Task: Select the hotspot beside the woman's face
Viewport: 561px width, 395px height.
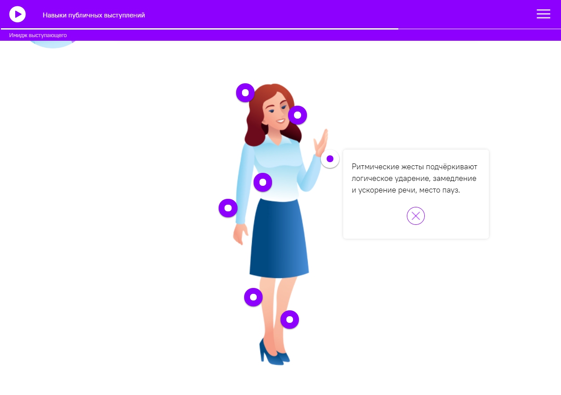Action: tap(297, 115)
